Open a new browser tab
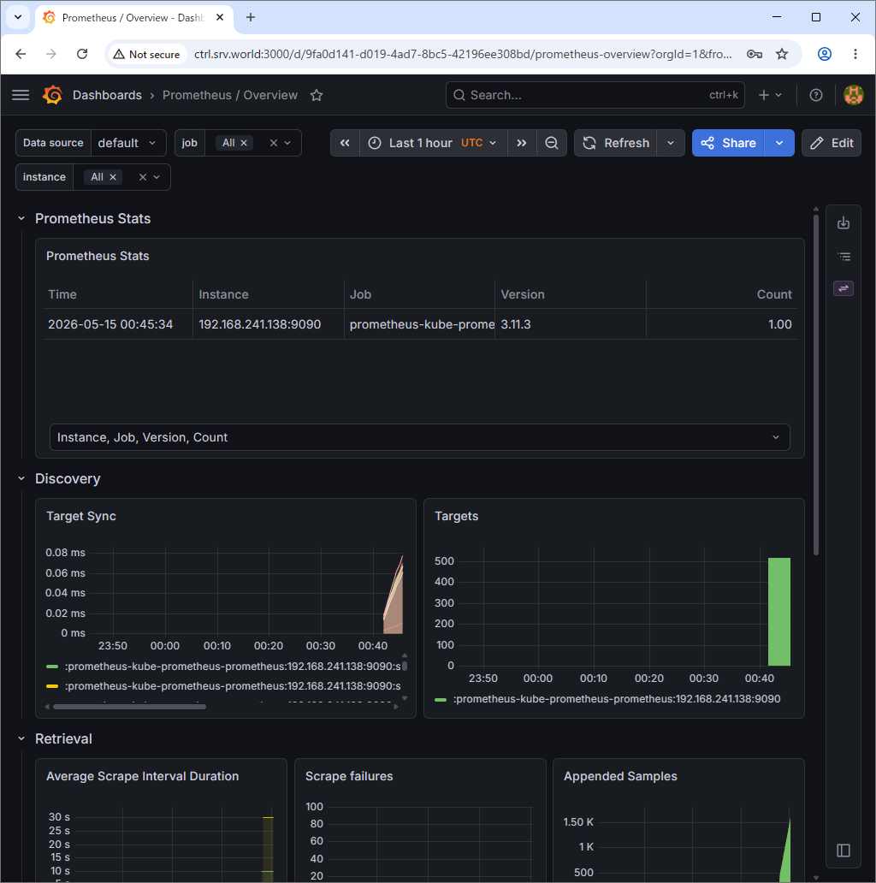 251,17
